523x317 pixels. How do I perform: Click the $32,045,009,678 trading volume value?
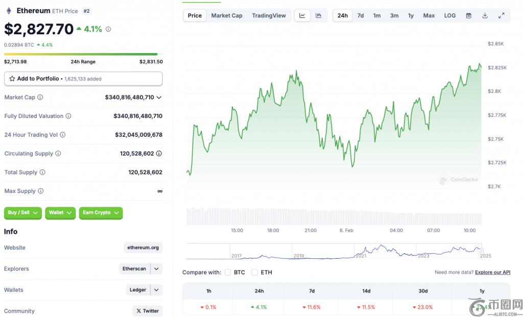pyautogui.click(x=139, y=135)
